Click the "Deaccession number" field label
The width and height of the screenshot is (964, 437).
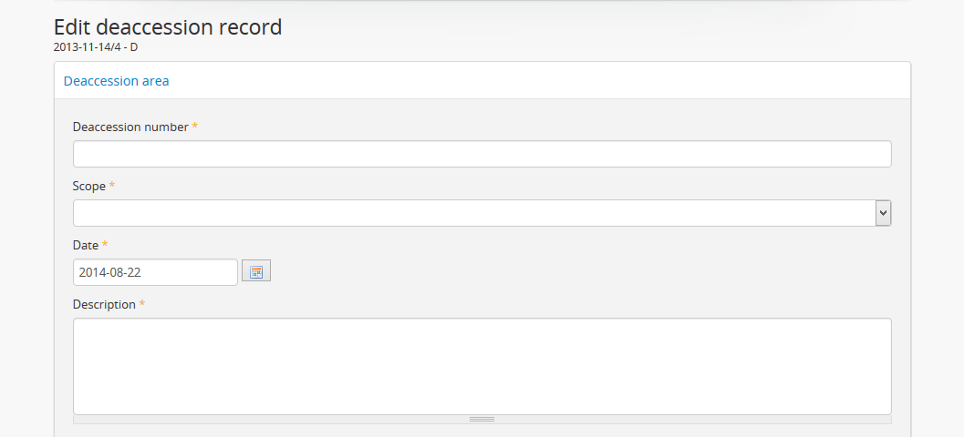[x=130, y=127]
